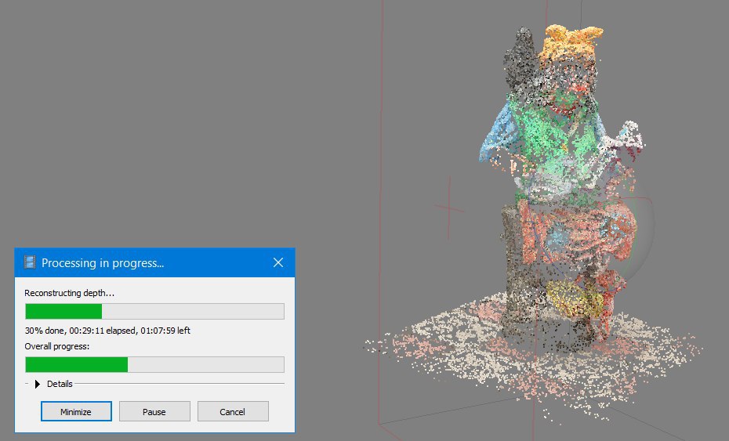Select the '30% done, 00:29:11 elapsed' status text
Viewport: 729px width, 441px height.
pos(107,331)
